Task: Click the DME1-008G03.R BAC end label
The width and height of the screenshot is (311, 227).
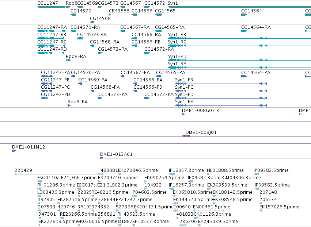Action: [x=201, y=110]
